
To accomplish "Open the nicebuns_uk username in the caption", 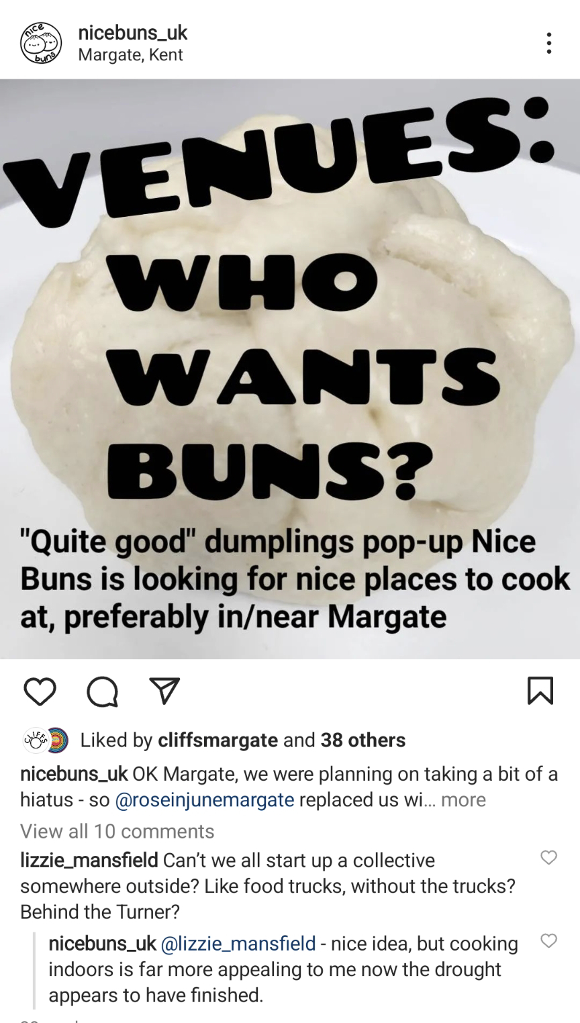I will 74,774.
